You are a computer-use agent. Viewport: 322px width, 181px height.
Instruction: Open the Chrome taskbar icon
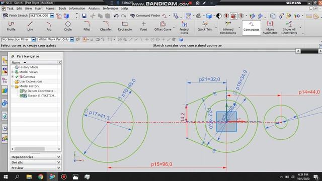41,176
